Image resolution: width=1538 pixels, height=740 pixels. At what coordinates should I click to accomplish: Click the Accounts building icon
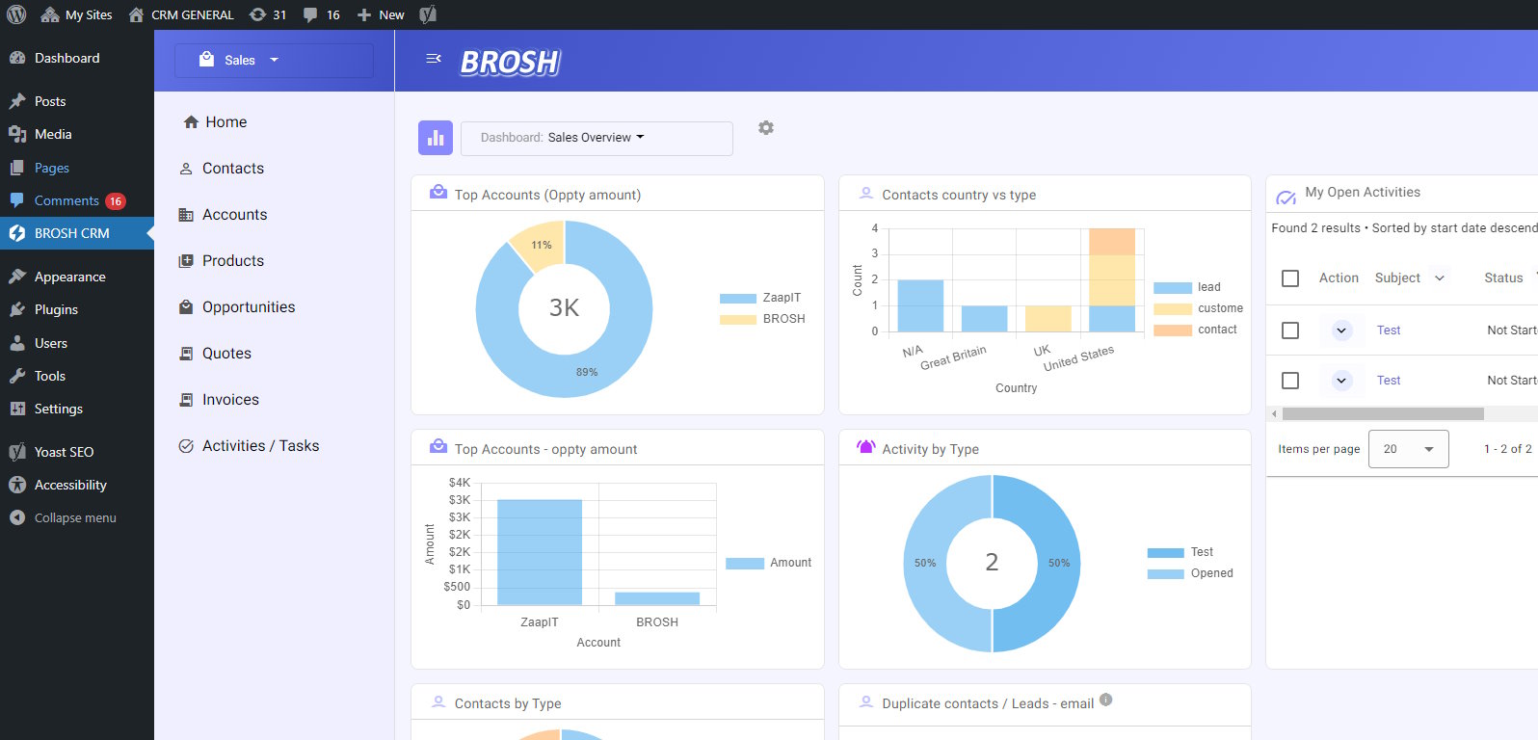pos(186,215)
